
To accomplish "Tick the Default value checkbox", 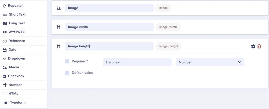I will tap(67, 73).
